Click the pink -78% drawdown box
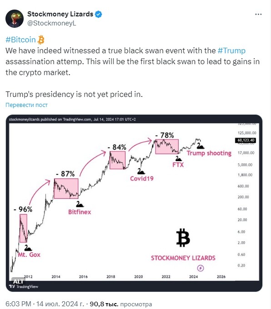Viewport: 271px width, 309px height. coord(167,147)
